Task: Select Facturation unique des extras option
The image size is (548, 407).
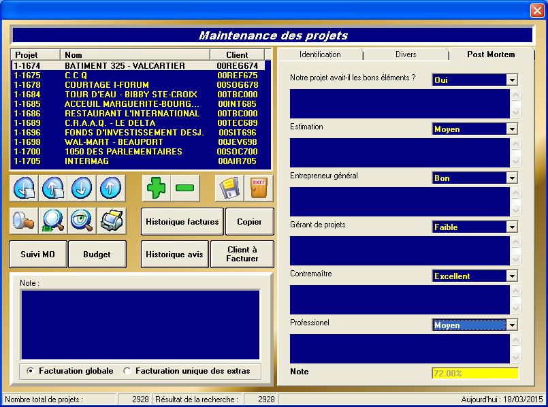Action: point(127,371)
